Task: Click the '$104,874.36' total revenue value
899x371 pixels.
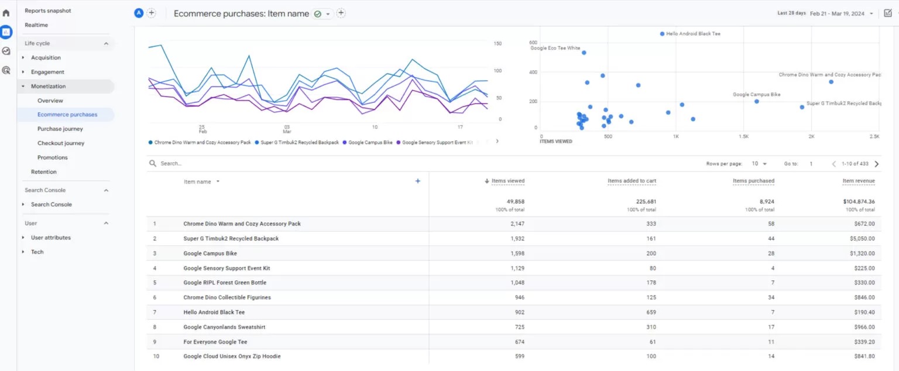Action: pyautogui.click(x=859, y=201)
